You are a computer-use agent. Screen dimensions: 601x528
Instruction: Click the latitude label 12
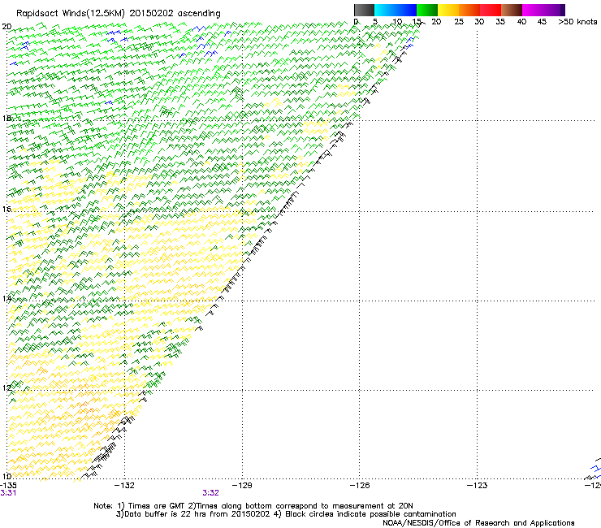[6, 387]
